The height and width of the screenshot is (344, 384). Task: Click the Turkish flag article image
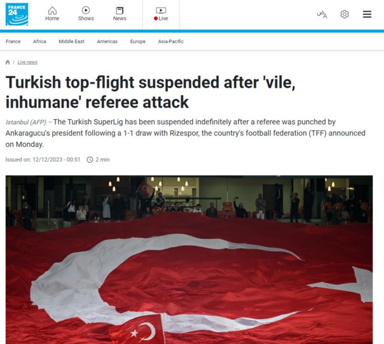click(189, 259)
